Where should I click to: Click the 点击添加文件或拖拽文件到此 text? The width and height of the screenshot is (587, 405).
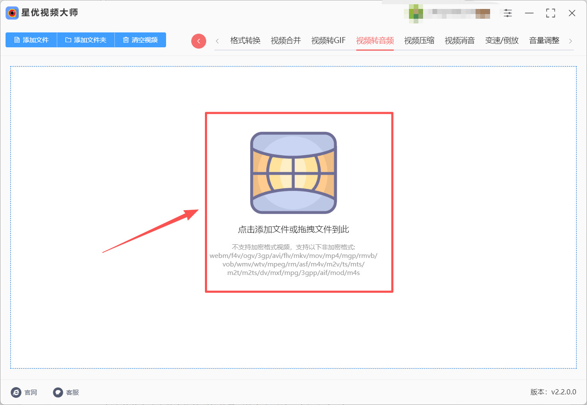[293, 229]
